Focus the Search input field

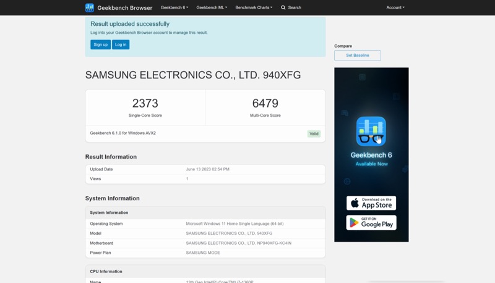point(295,7)
